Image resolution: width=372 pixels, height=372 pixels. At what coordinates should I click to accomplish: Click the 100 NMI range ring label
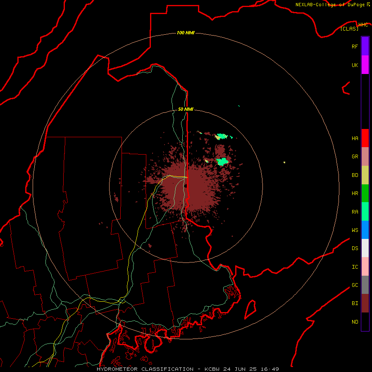pos(186,33)
